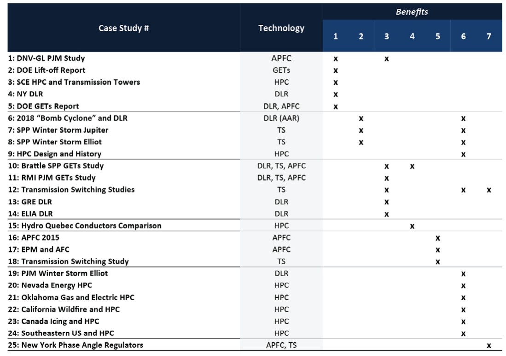506x356 pixels.
Task: Click row '12: Transmission Switching Studies'
Action: [x=255, y=190]
